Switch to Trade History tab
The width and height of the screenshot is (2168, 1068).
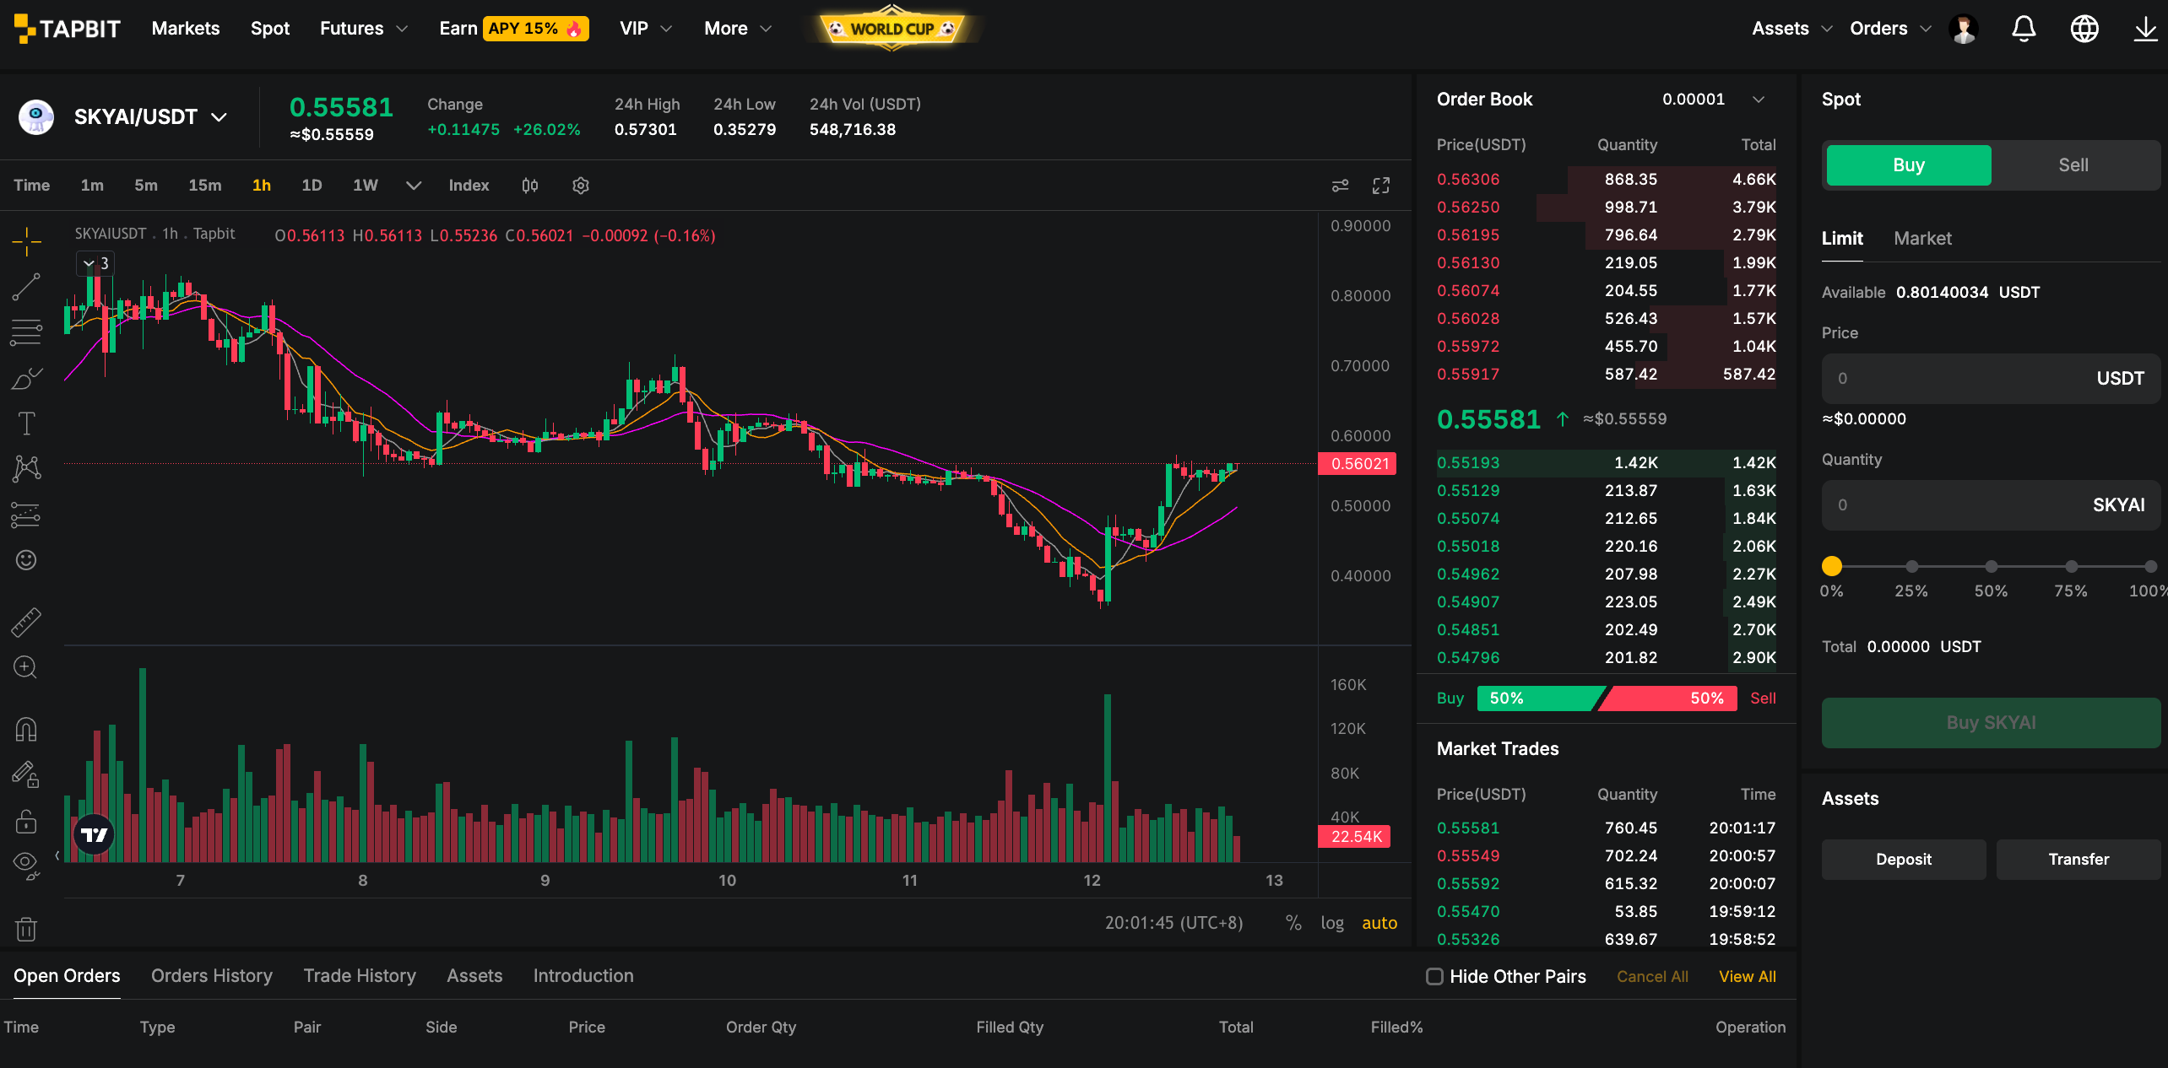[x=360, y=976]
